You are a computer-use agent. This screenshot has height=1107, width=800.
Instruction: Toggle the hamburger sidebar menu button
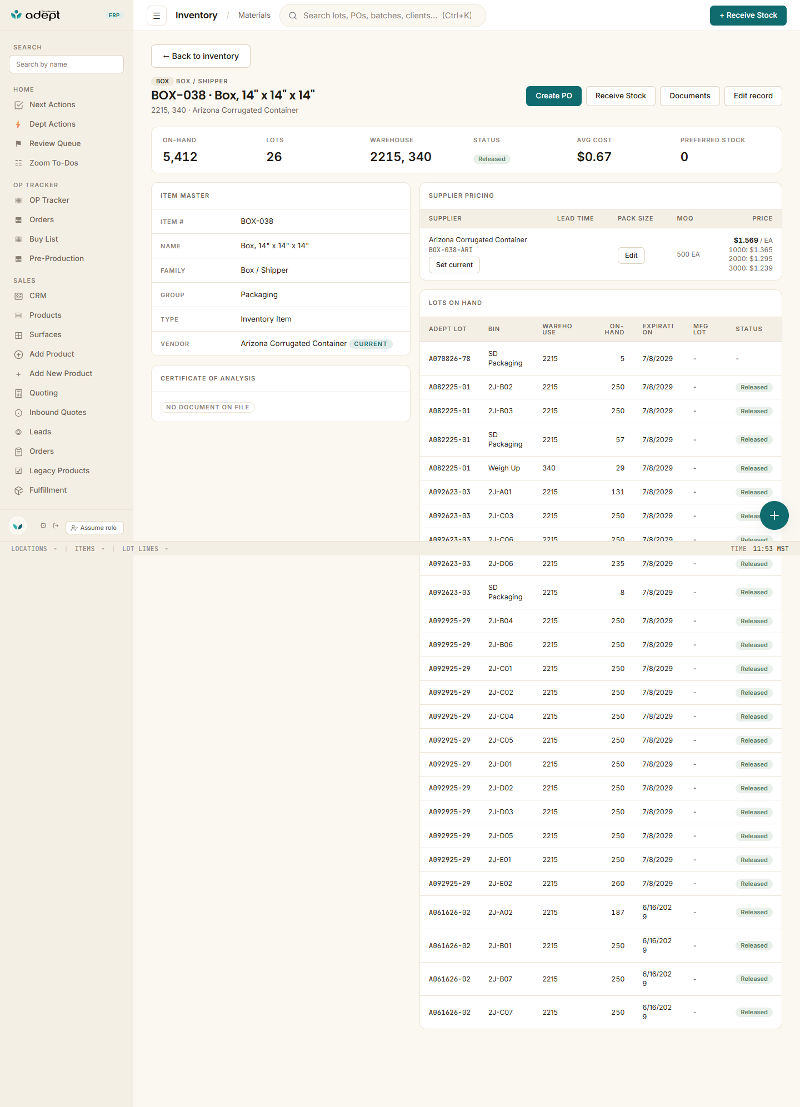(157, 16)
